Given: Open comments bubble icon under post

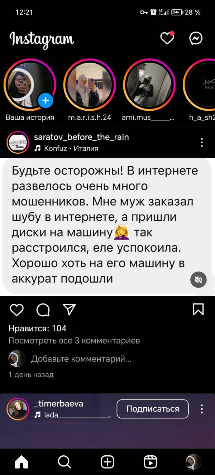Looking at the screenshot, I should [43, 310].
